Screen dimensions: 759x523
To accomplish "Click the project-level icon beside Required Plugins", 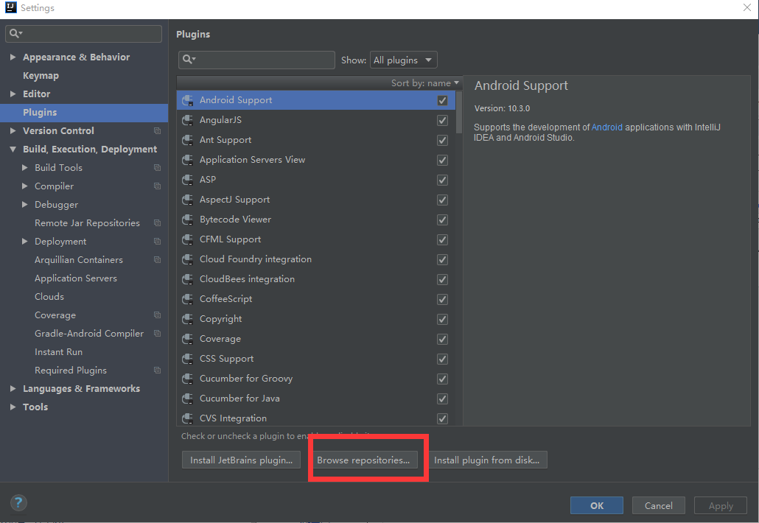I will tap(157, 370).
